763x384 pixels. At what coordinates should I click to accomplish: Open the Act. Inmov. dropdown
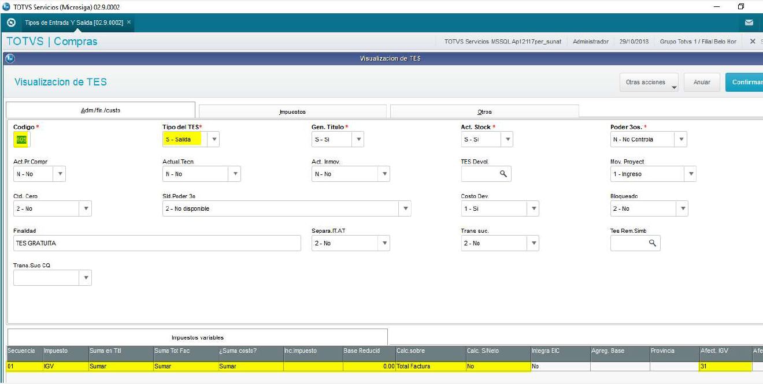[384, 174]
